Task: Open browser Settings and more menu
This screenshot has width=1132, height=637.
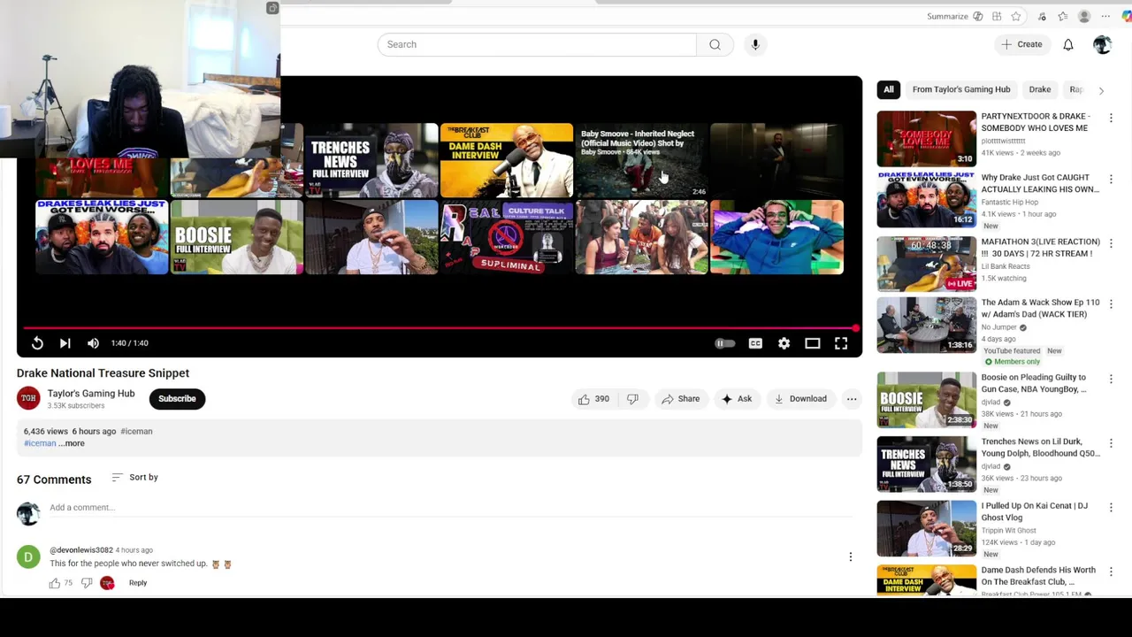Action: 1105,16
